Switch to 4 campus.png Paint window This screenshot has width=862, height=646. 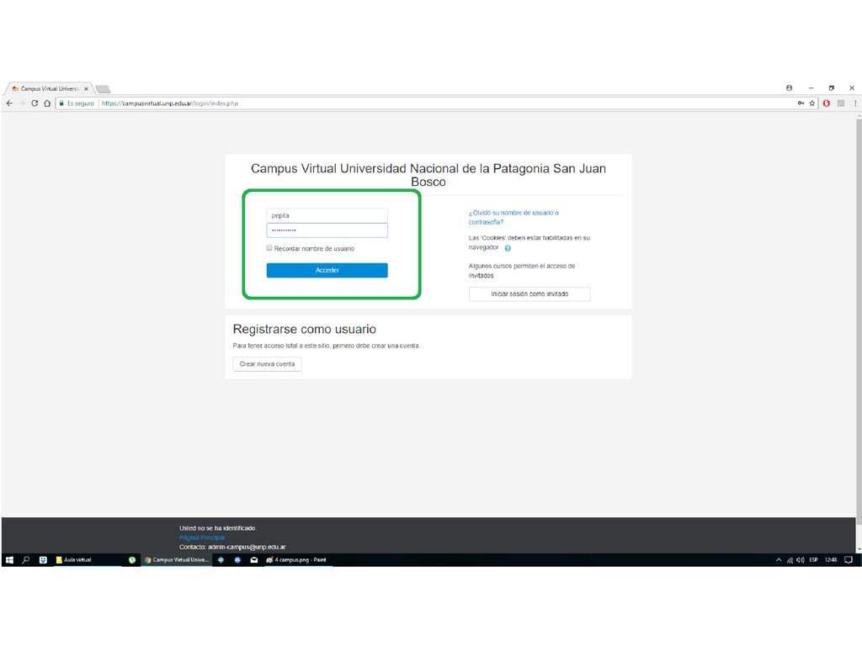pyautogui.click(x=297, y=559)
